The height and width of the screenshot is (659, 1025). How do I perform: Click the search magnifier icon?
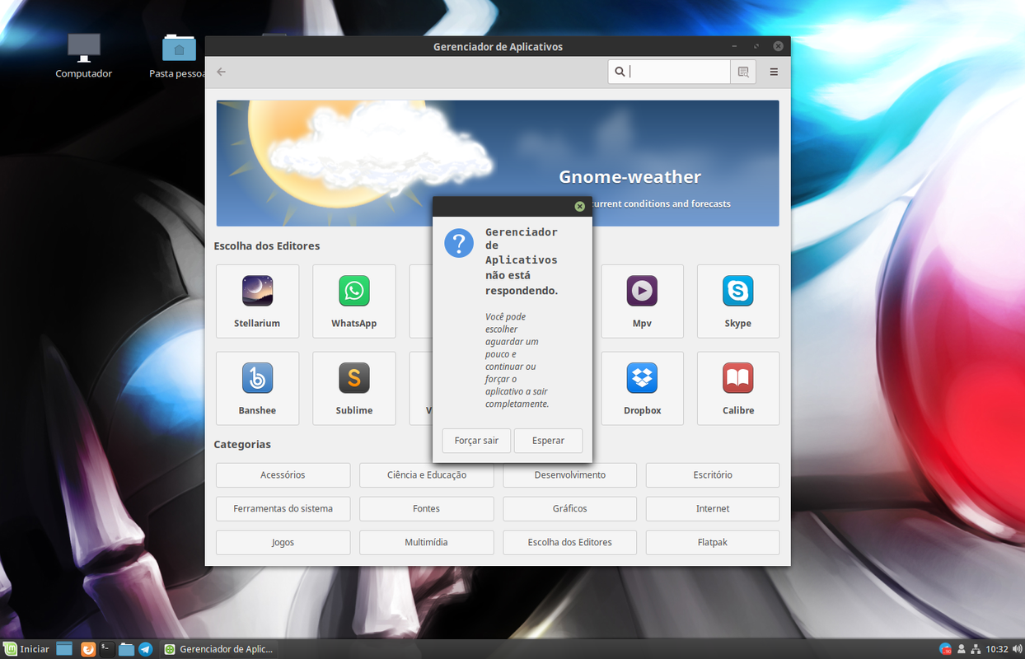(620, 72)
